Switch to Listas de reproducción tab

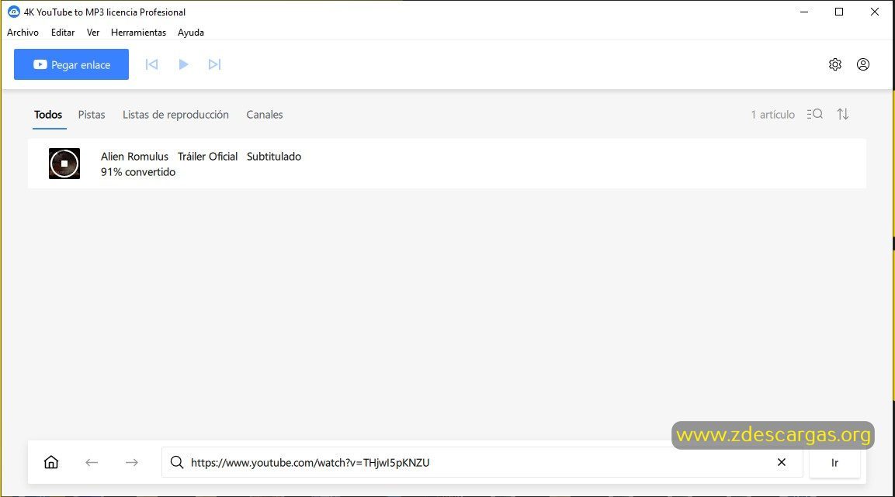[x=175, y=115]
